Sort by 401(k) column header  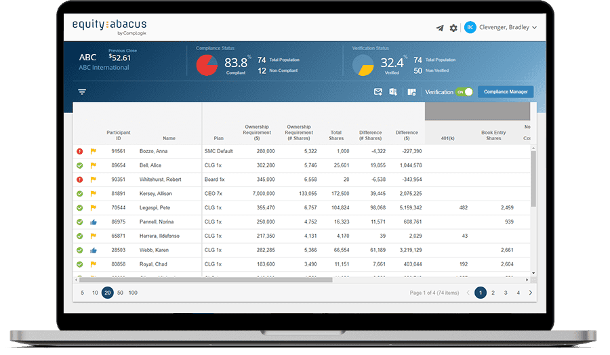click(448, 138)
